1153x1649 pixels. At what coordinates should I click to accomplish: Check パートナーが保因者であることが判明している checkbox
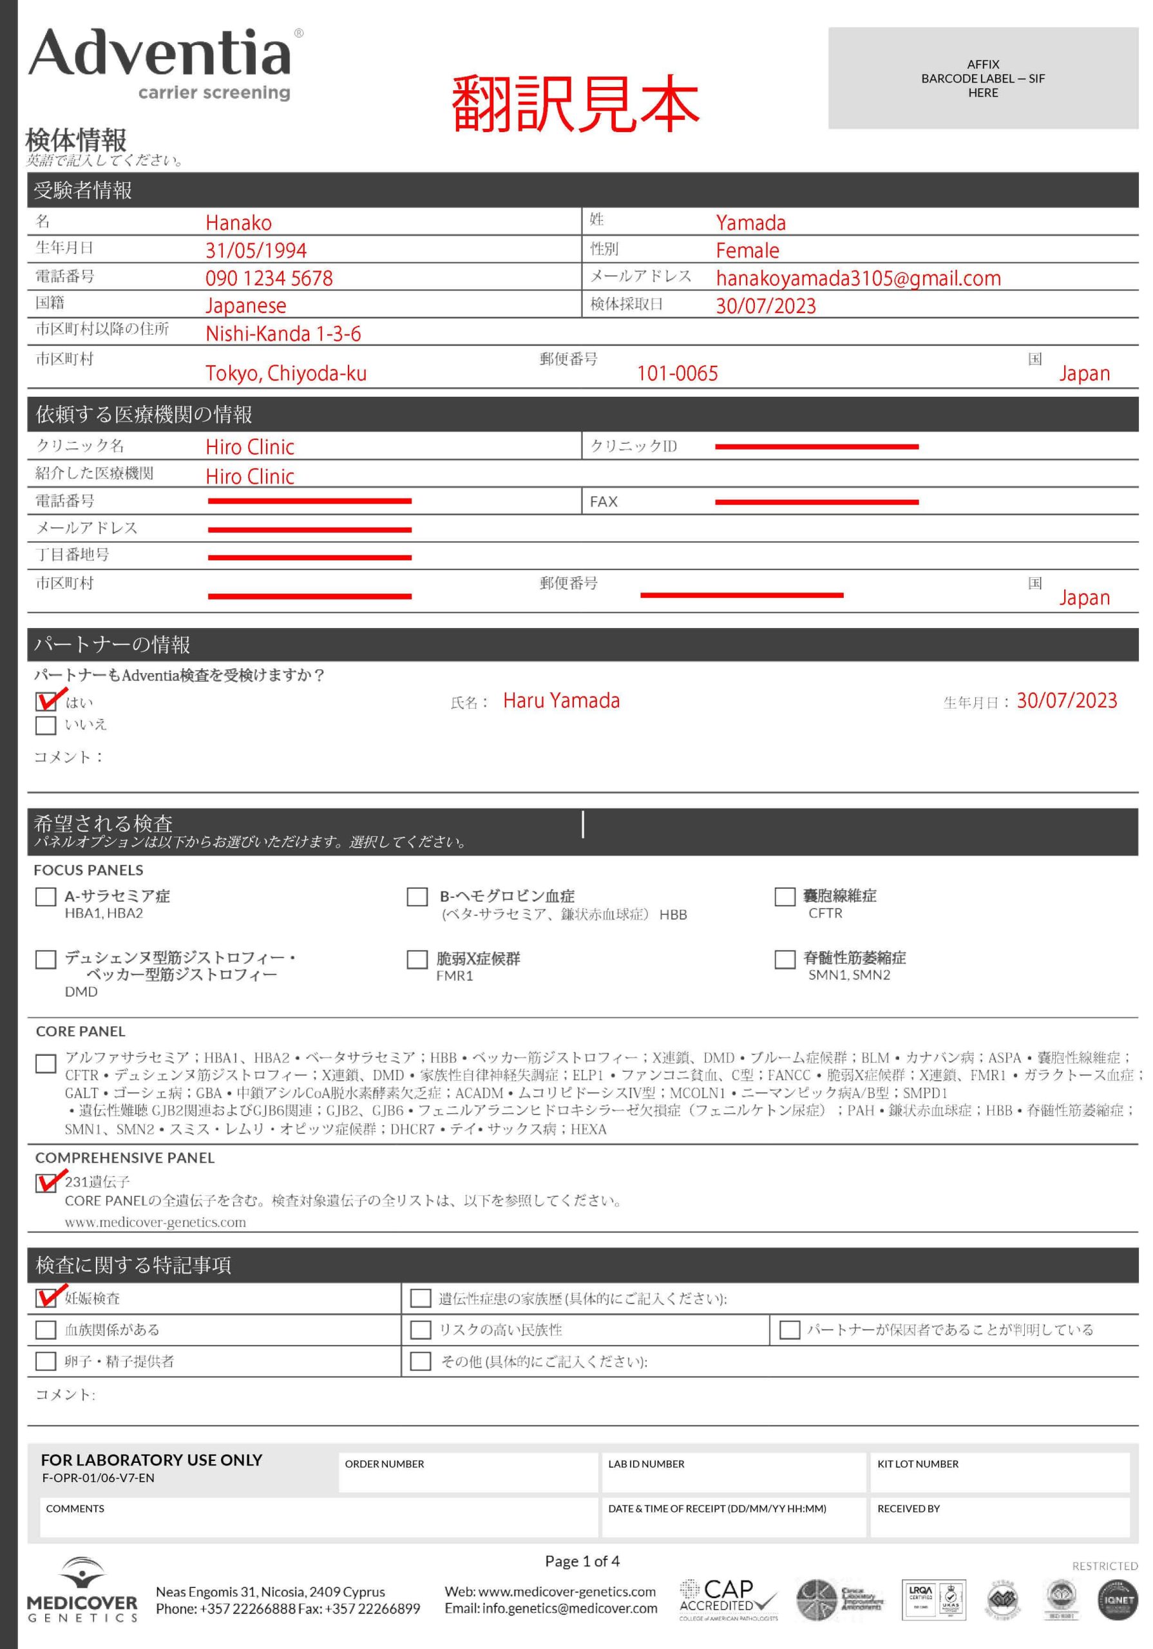pyautogui.click(x=790, y=1330)
